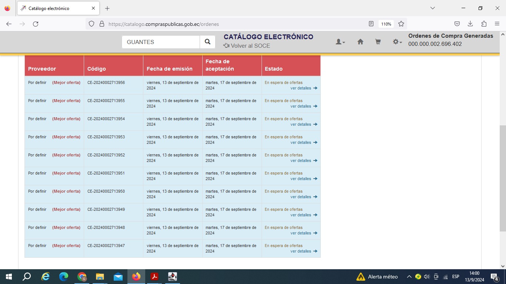Toggle reader view icon in address bar
Screen dimensions: 506x284
point(371,24)
